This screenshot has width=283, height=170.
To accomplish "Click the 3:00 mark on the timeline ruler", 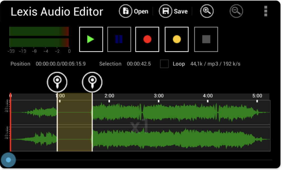I will click(x=159, y=96).
